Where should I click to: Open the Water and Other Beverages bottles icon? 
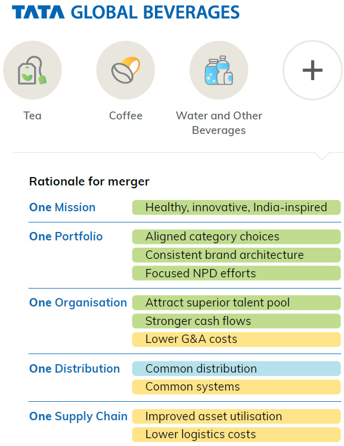219,70
